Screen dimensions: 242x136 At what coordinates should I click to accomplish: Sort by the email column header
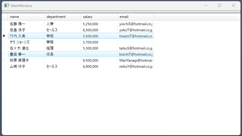136,17
